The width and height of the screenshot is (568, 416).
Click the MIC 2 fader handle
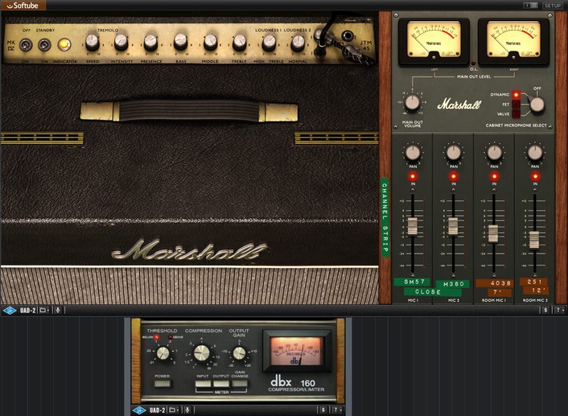[453, 226]
